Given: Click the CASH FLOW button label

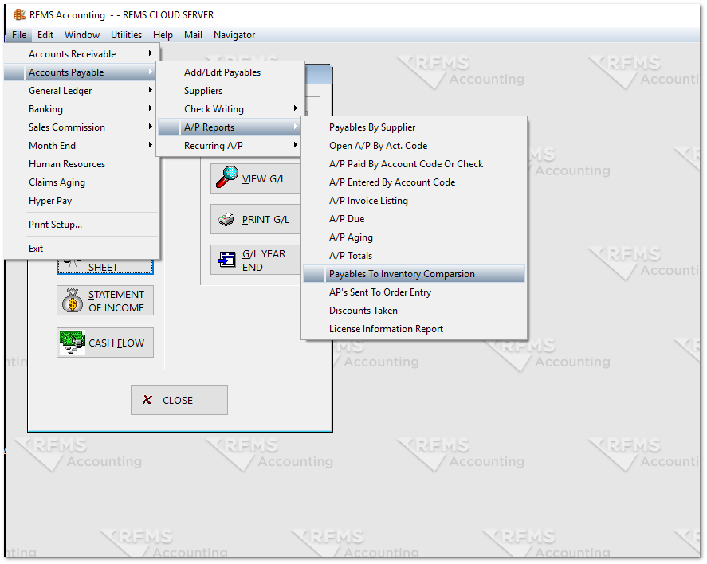Looking at the screenshot, I should coord(116,343).
